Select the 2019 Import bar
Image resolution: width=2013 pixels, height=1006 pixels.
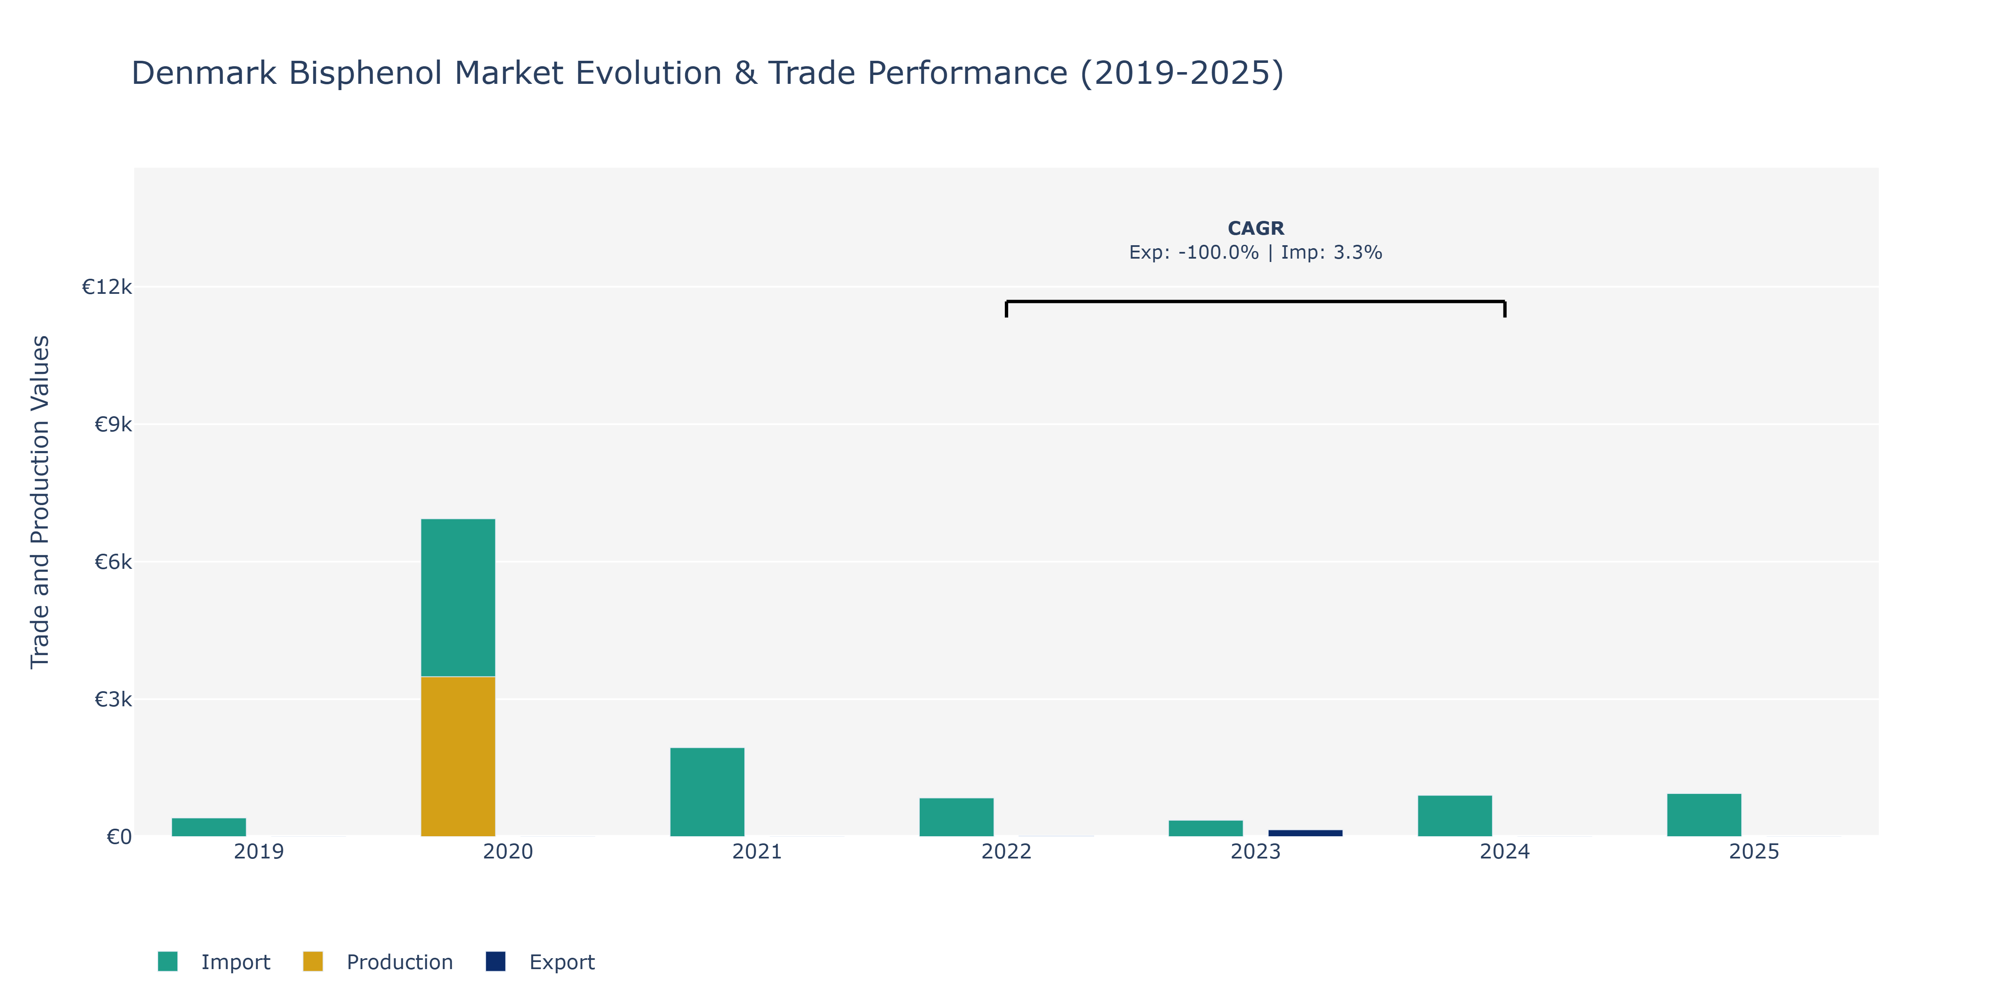coord(209,827)
